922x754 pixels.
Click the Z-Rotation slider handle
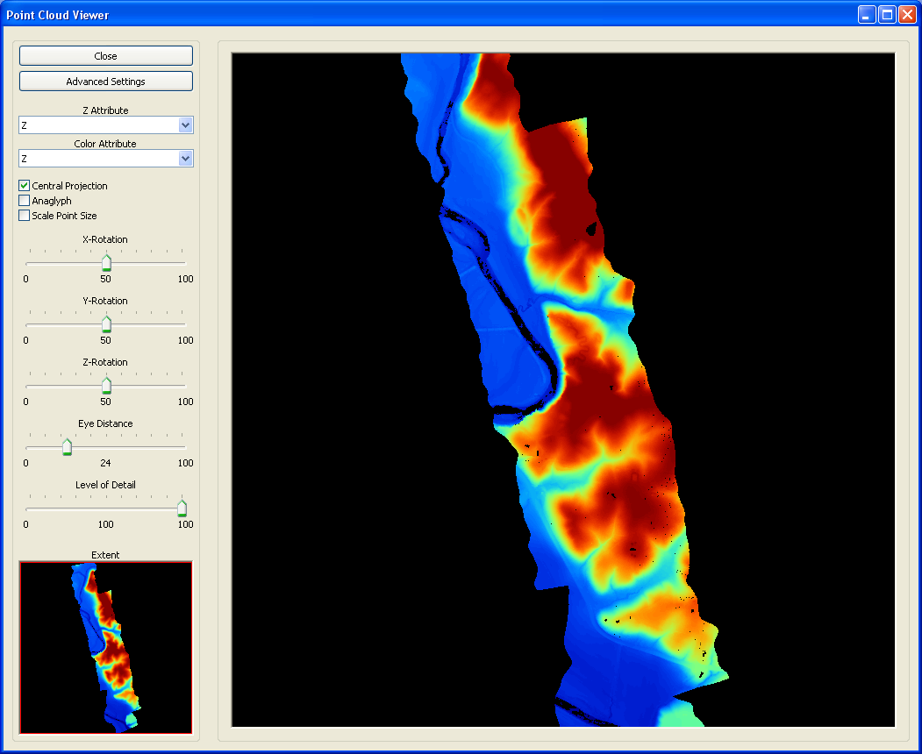tap(106, 384)
